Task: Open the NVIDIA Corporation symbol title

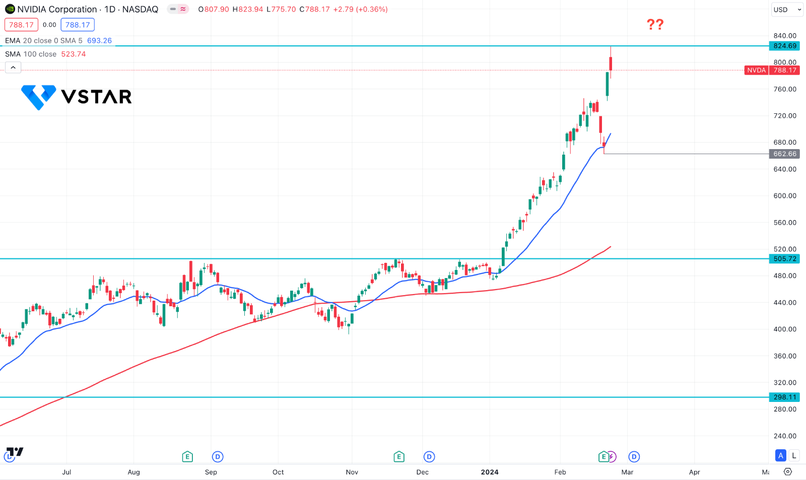Action: [88, 9]
